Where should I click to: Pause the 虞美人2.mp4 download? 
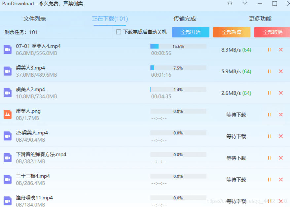click(x=269, y=93)
